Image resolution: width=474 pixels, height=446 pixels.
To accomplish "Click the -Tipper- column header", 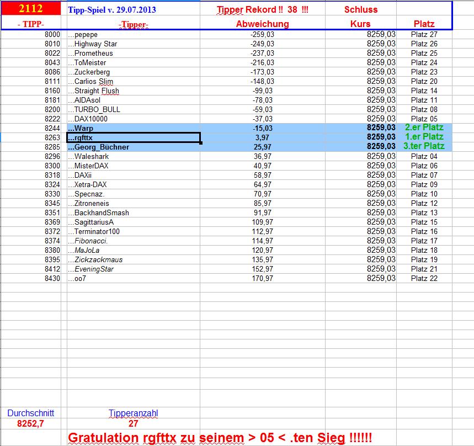I will click(x=132, y=24).
